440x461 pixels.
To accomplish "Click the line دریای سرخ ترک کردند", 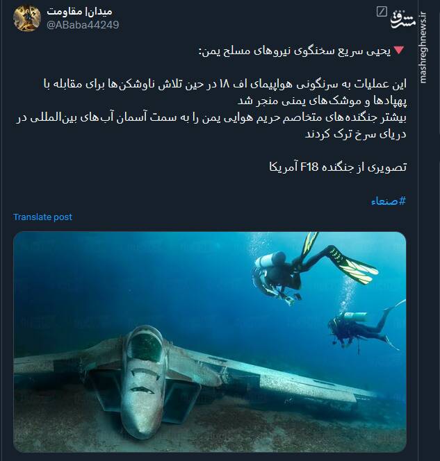I will coord(355,135).
